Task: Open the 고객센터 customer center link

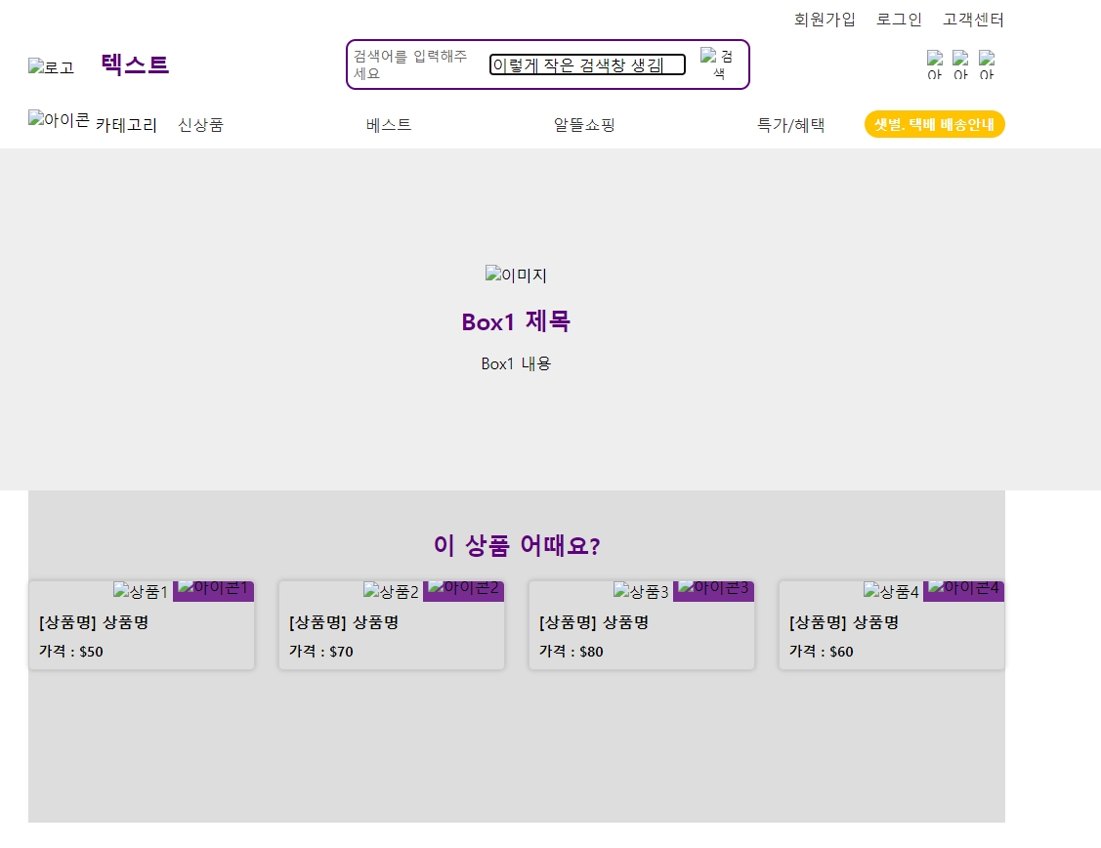Action: [973, 20]
